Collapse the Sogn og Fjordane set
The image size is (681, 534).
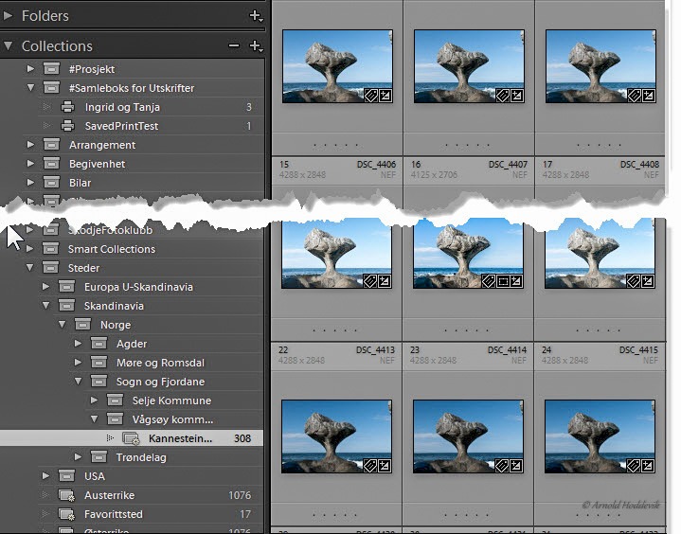click(79, 382)
